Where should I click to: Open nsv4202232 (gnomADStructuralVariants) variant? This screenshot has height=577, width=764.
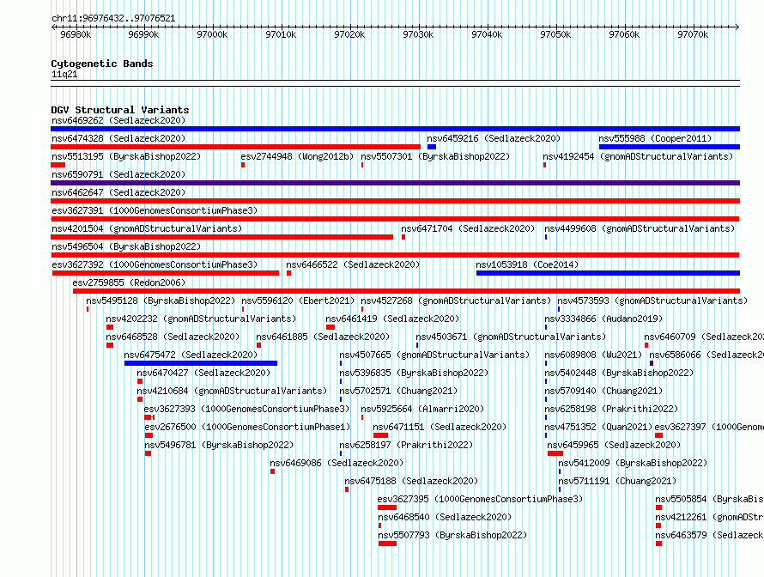click(201, 319)
